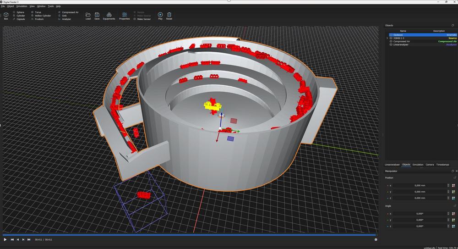Insert a Frustum primitive
Image resolution: width=458 pixels, height=249 pixels.
tap(38, 19)
